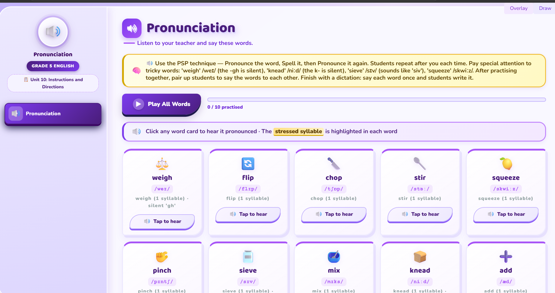Click the word 'chop' card title

[x=334, y=178]
